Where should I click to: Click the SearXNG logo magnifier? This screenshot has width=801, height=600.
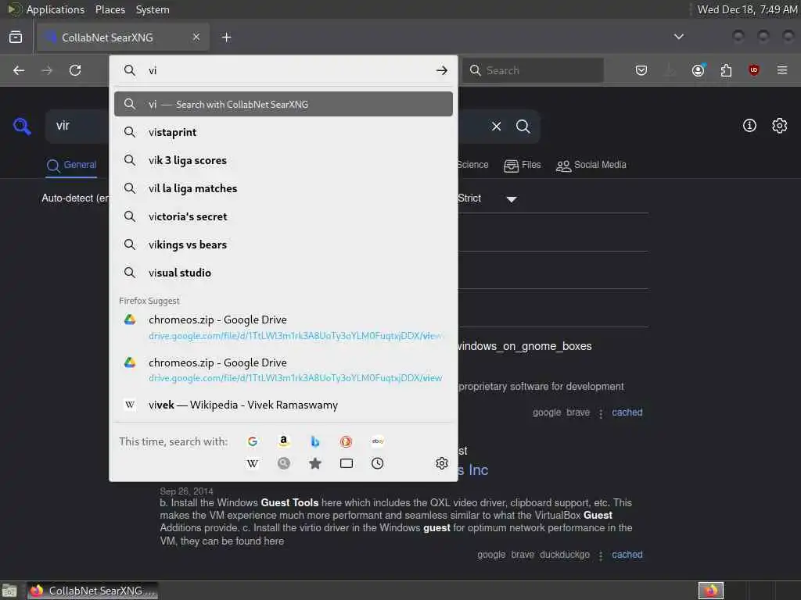click(x=22, y=126)
